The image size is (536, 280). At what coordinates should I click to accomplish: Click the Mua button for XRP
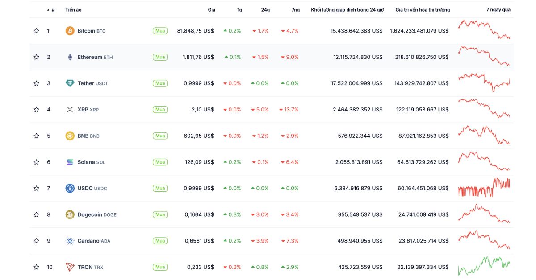coord(160,110)
